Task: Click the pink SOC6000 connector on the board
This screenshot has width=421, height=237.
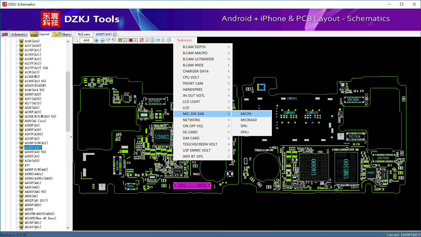Action: click(x=192, y=186)
